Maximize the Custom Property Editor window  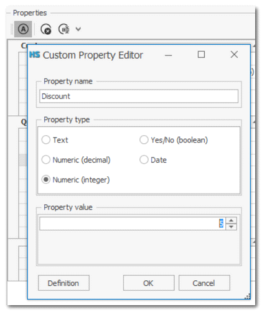point(201,55)
